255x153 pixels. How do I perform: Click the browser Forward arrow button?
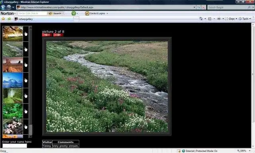tap(9, 7)
